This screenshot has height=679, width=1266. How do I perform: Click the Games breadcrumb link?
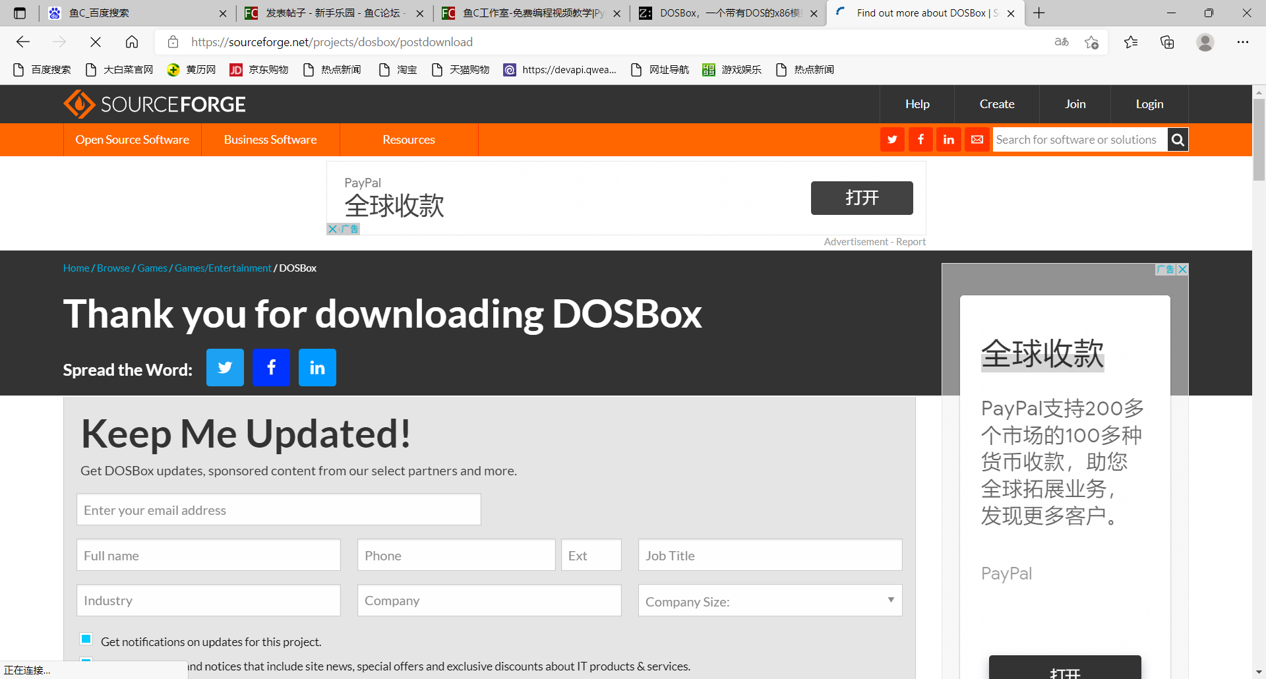152,268
